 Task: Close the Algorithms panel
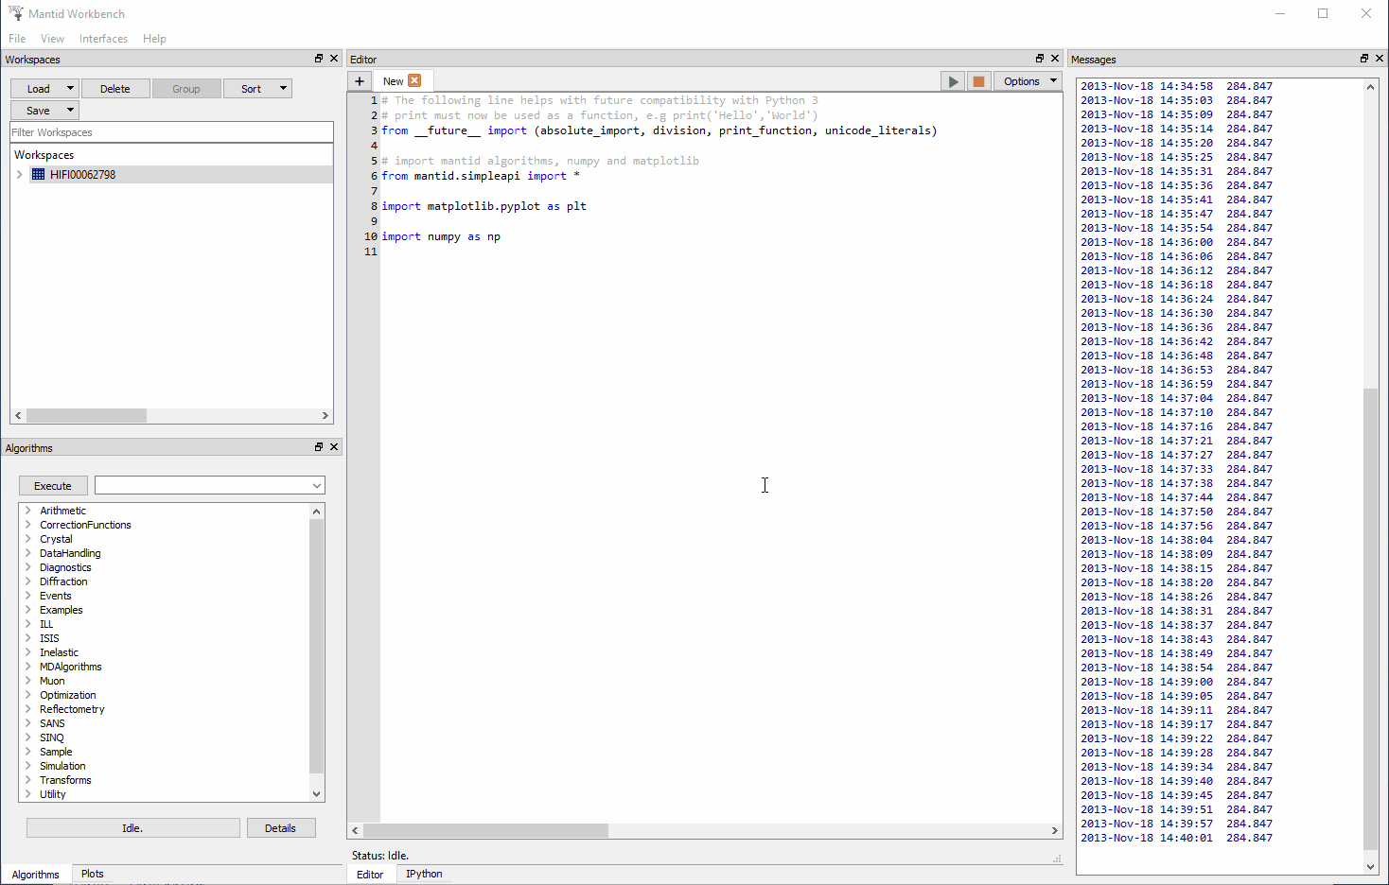[x=333, y=446]
